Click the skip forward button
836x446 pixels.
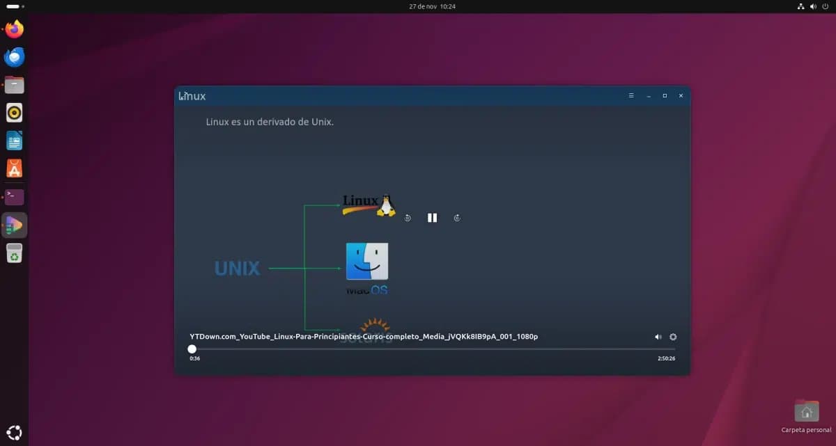point(457,218)
